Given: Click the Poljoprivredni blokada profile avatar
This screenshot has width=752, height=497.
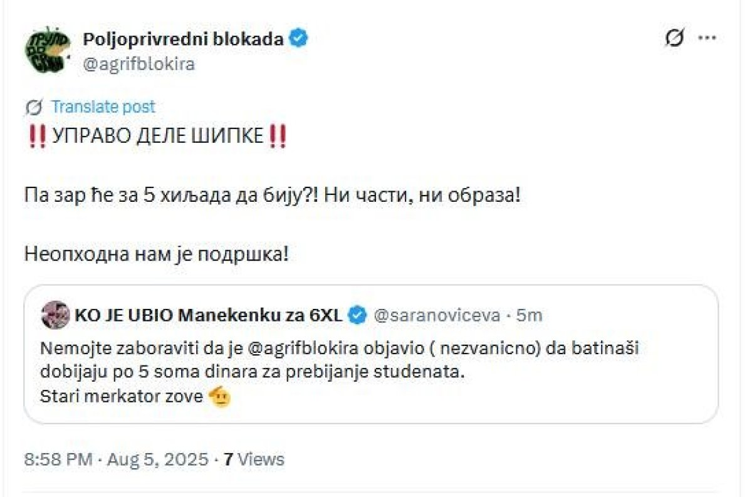Looking at the screenshot, I should [x=46, y=49].
